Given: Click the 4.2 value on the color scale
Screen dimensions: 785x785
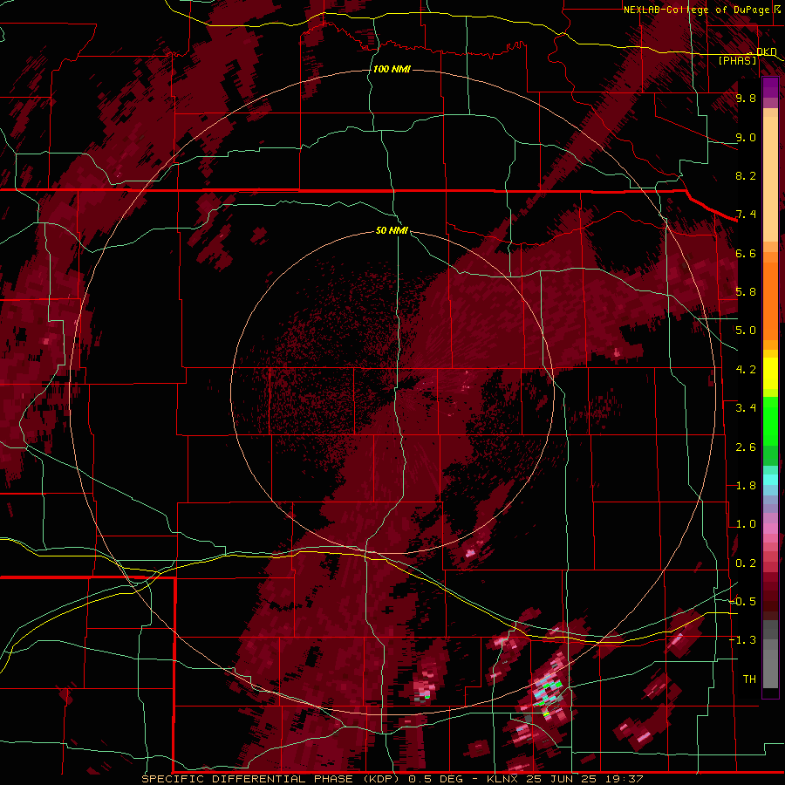Looking at the screenshot, I should (746, 370).
